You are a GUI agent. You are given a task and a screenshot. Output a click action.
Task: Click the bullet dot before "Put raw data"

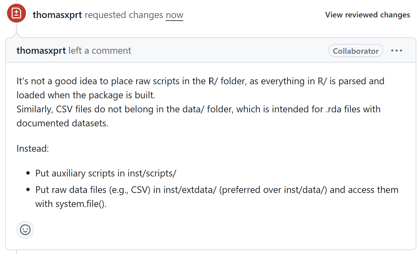coord(28,190)
